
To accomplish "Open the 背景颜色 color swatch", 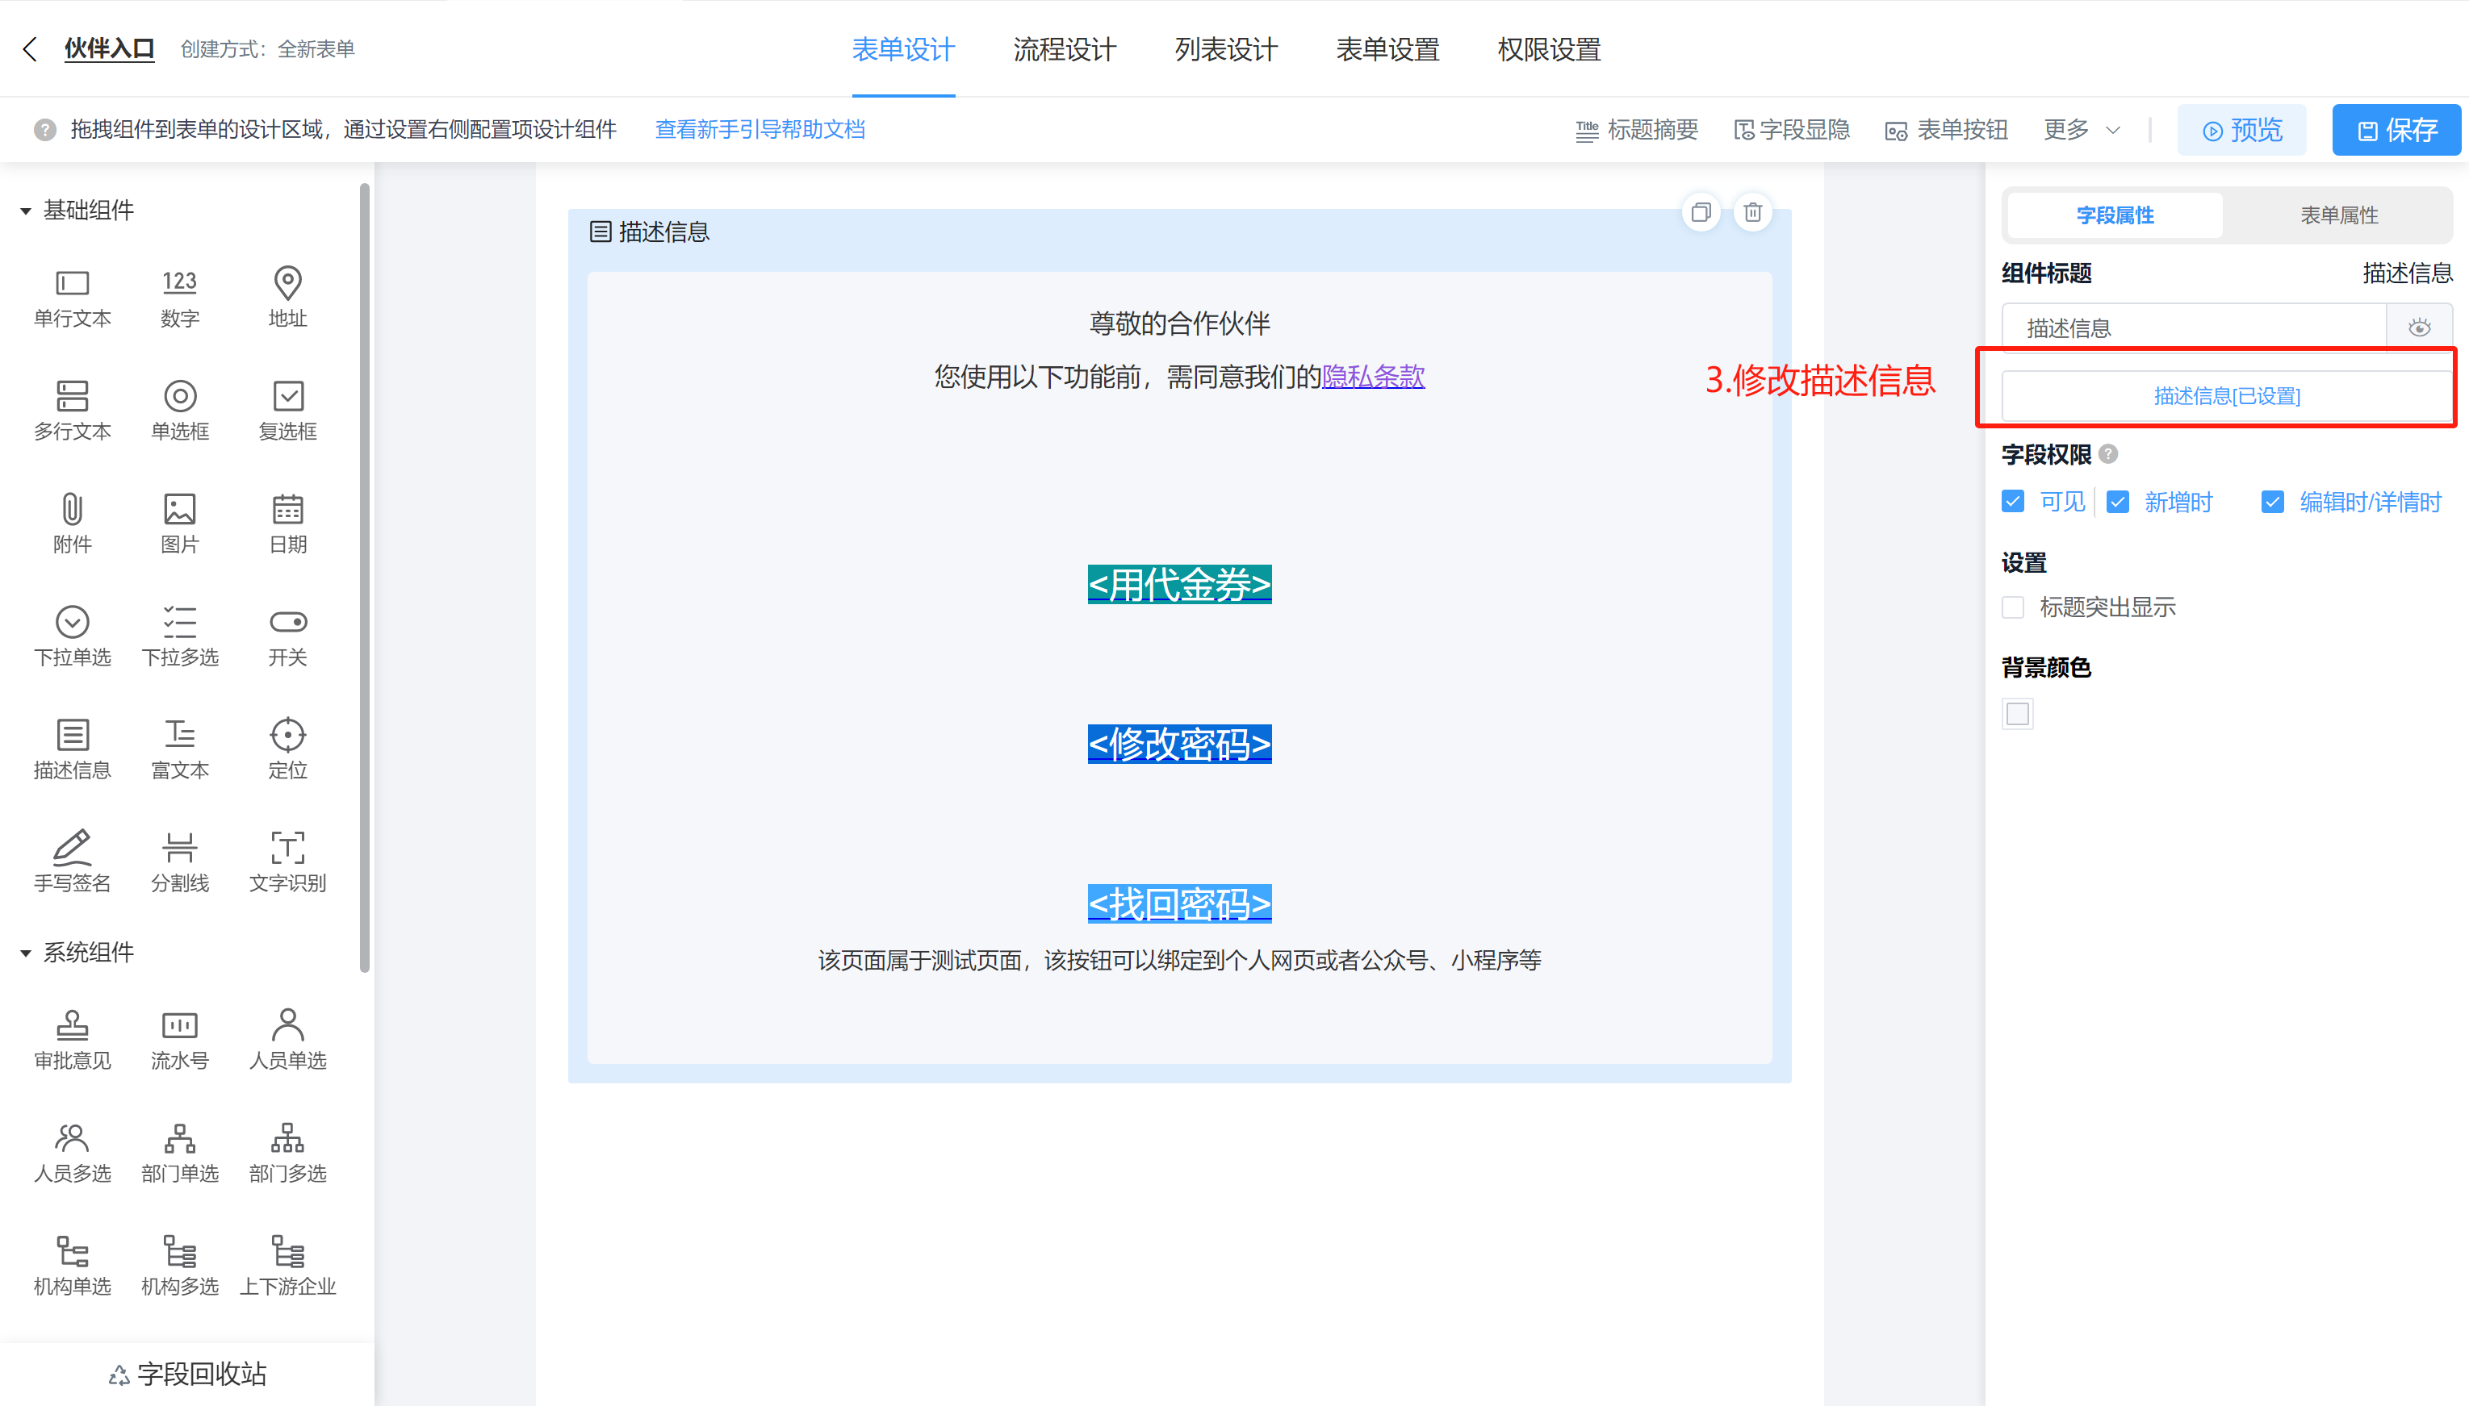I will [2018, 714].
